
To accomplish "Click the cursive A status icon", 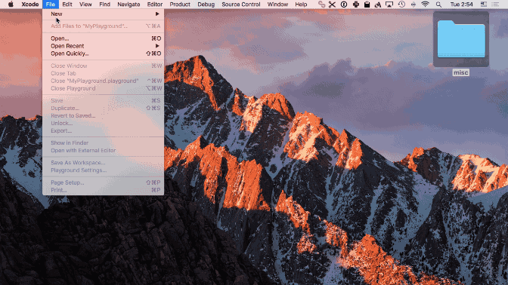I will pyautogui.click(x=378, y=5).
